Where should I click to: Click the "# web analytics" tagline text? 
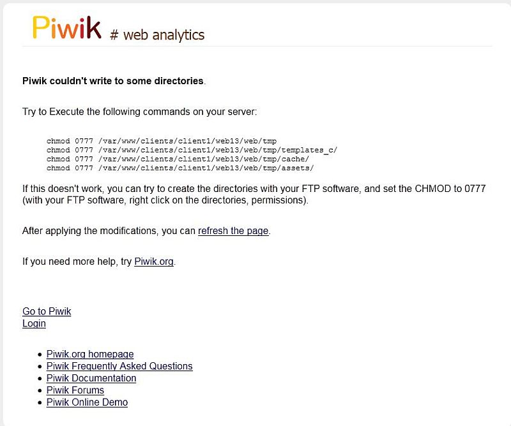157,35
